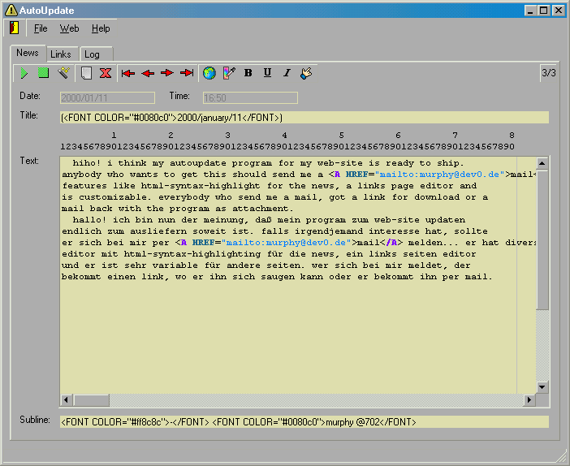Click the line 'mail back with the program as attachment.'
Screen dimensions: 570x466
(x=177, y=209)
